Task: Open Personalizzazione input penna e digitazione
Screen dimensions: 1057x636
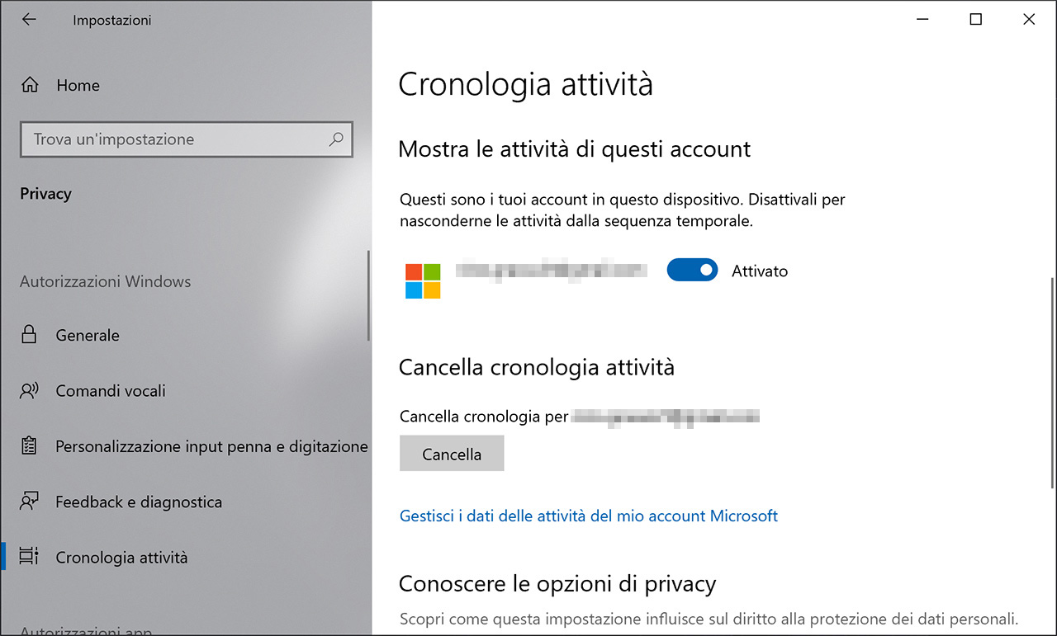Action: pos(211,446)
